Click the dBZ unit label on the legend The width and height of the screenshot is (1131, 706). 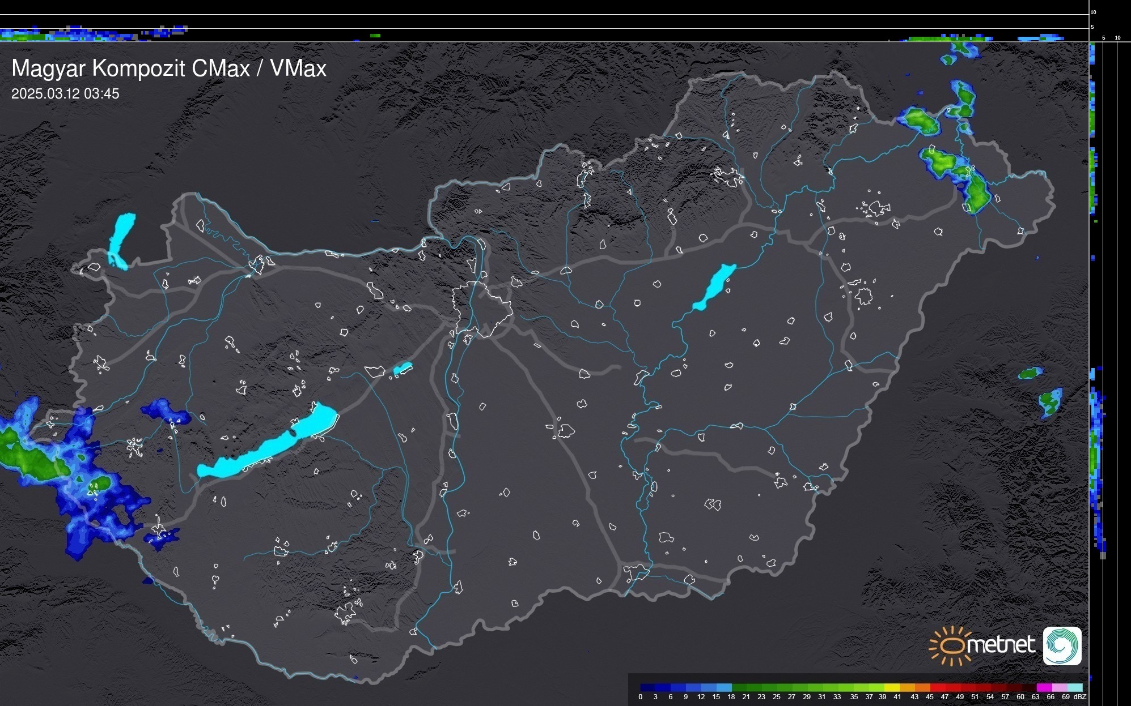(1079, 697)
